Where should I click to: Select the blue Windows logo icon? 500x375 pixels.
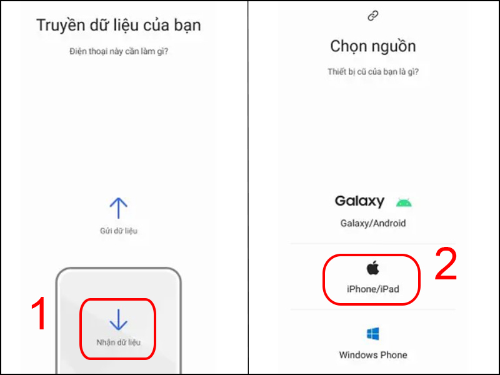coord(372,334)
